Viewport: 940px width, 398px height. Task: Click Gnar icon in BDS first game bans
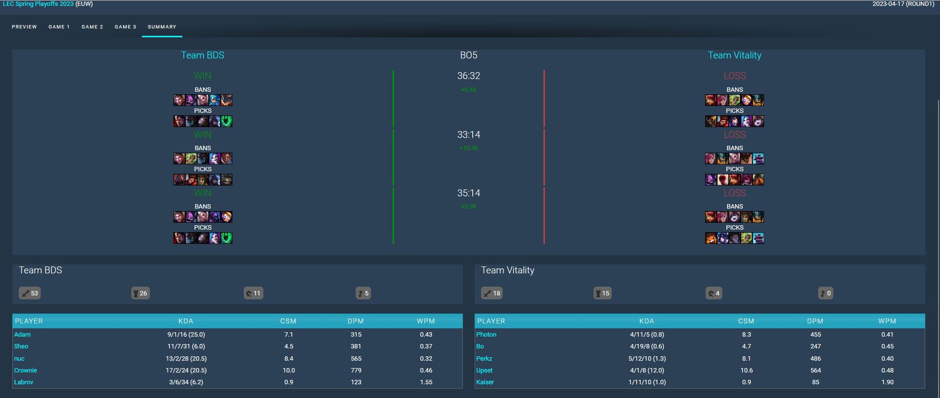coord(227,101)
